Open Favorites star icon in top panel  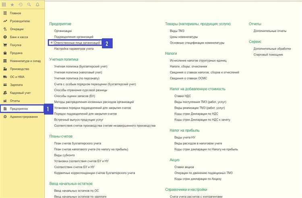[x=12, y=4]
